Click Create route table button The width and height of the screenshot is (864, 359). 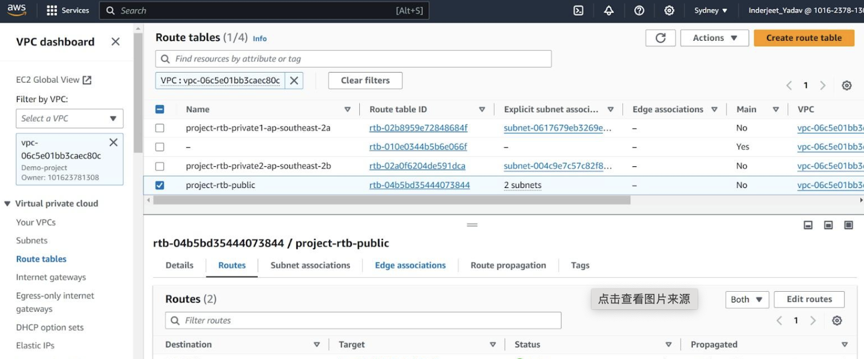[804, 38]
